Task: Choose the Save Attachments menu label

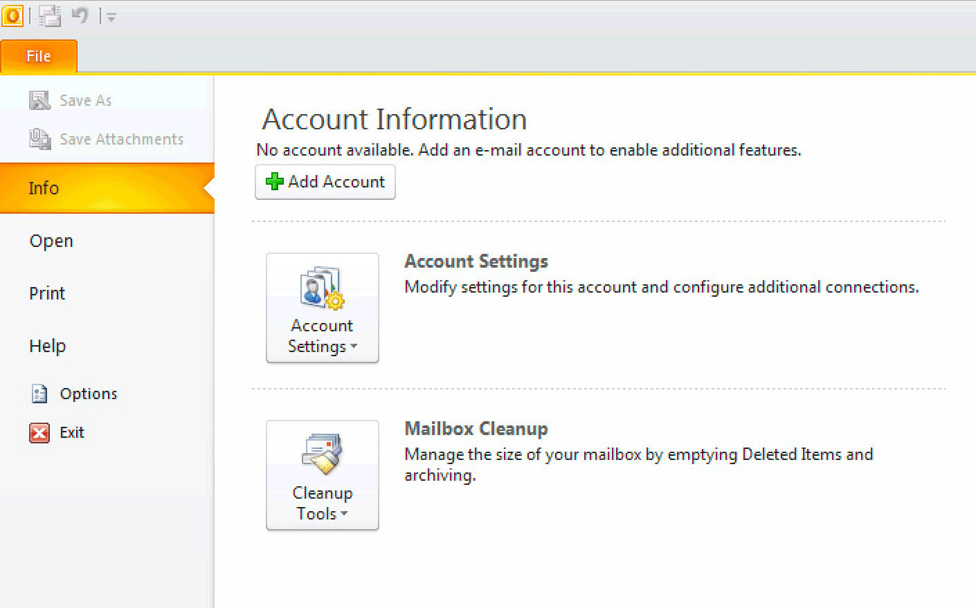Action: point(122,139)
